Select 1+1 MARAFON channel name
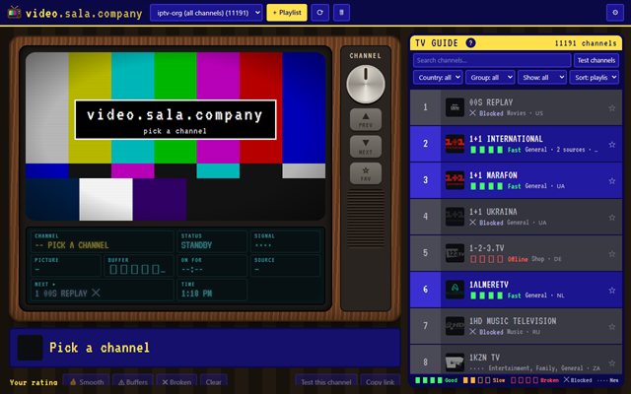Screen dimensions: 631x394 click(493, 175)
